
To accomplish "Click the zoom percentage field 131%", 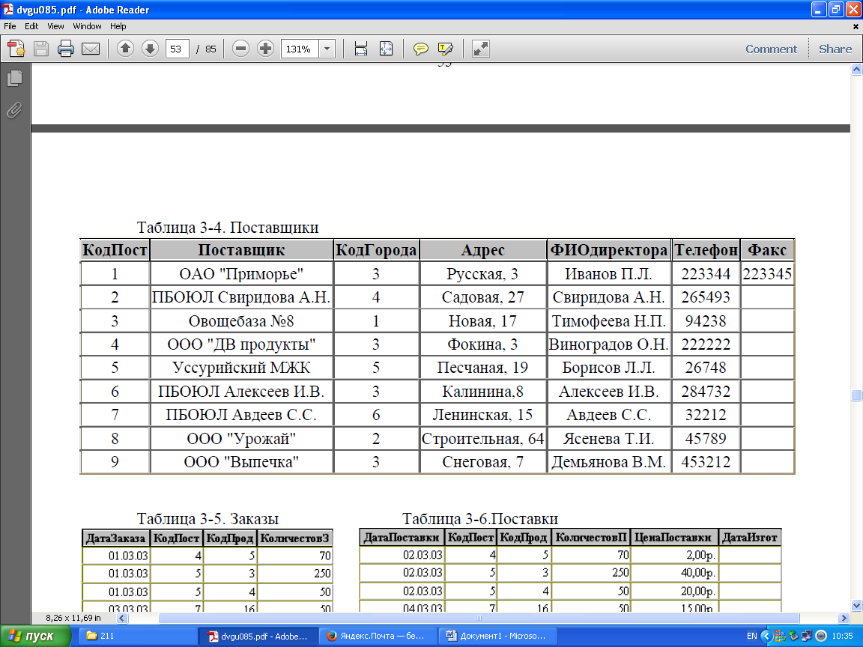I will [300, 49].
